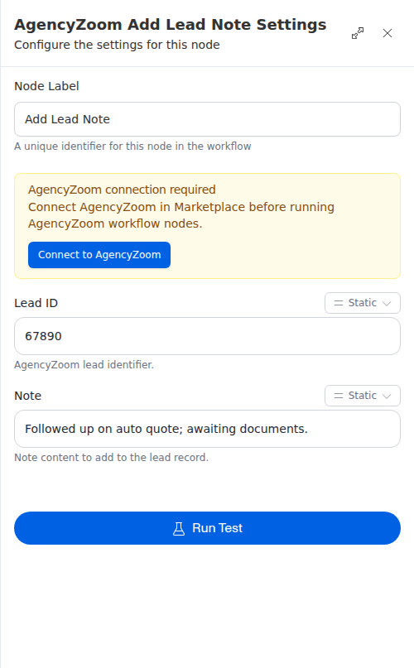414x668 pixels.
Task: Click the 'AgencyZoom lead identifier.' helper text
Action: (x=84, y=365)
